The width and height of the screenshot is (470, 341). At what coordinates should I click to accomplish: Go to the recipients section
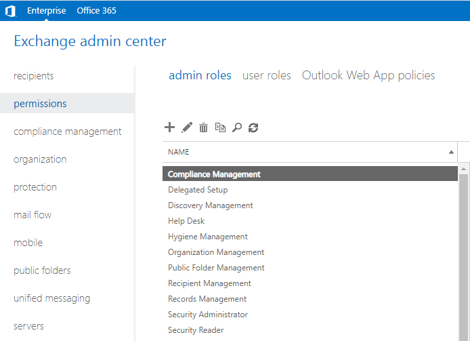[x=34, y=76]
